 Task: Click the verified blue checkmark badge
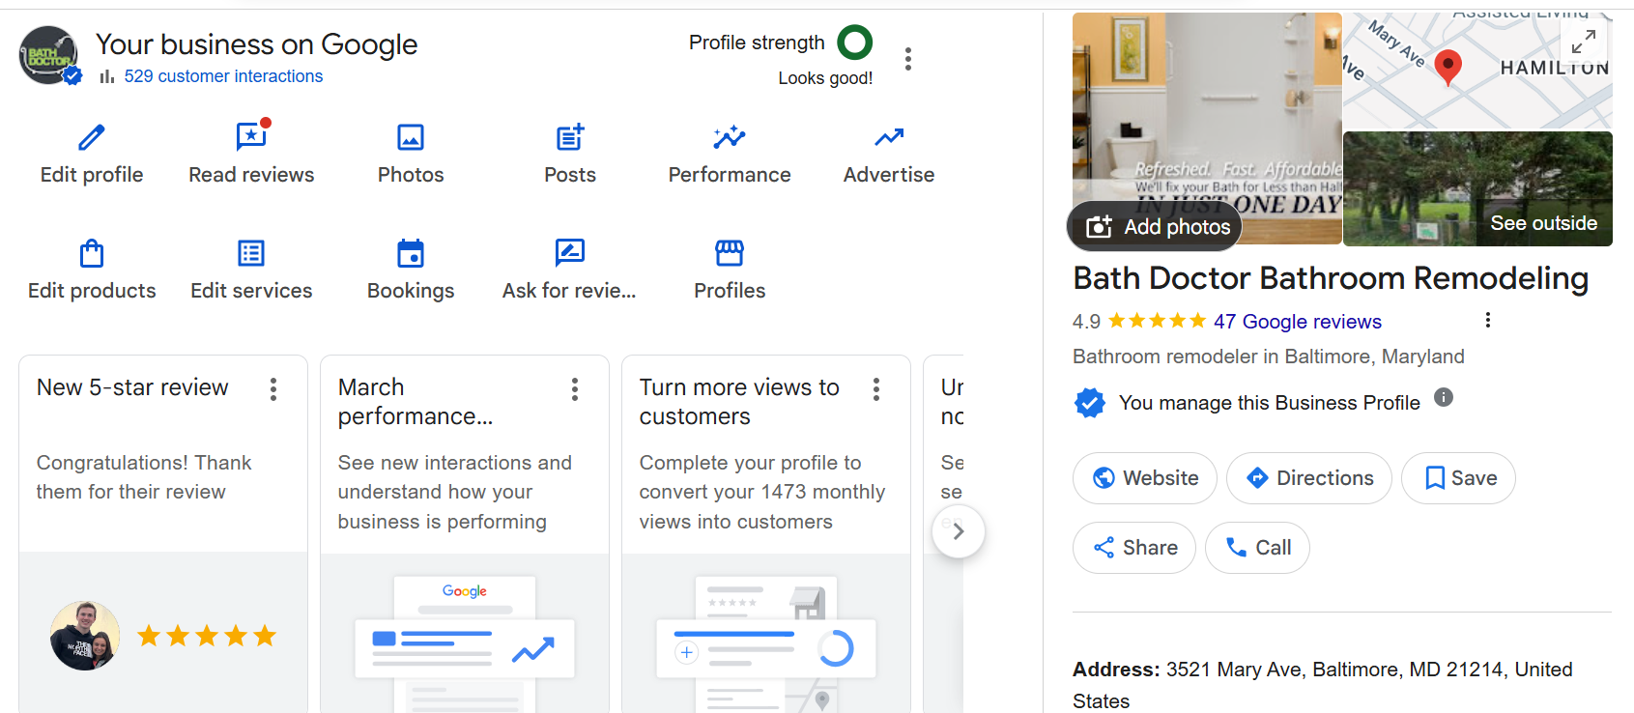coord(1090,403)
